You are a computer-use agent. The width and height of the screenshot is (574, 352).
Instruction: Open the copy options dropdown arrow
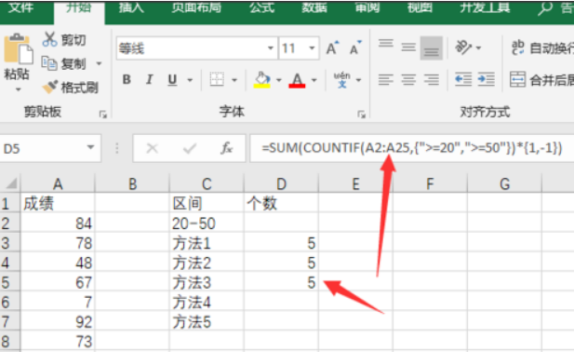click(99, 63)
